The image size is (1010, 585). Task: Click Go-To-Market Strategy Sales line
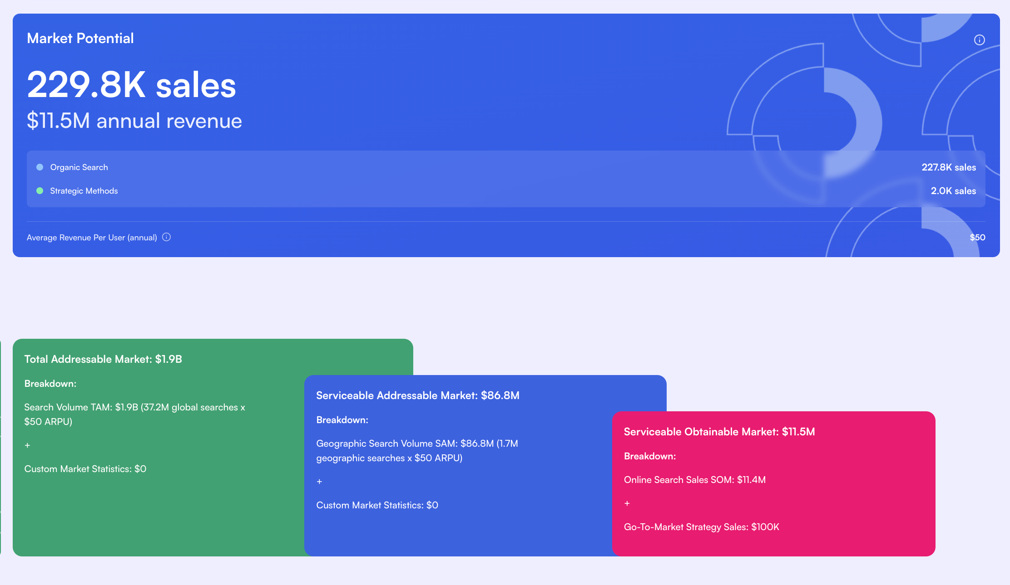[701, 527]
